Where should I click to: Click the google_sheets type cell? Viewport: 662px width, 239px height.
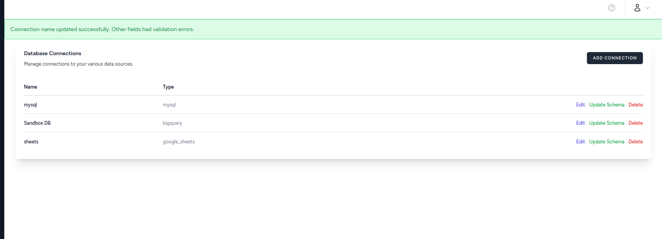pos(179,142)
